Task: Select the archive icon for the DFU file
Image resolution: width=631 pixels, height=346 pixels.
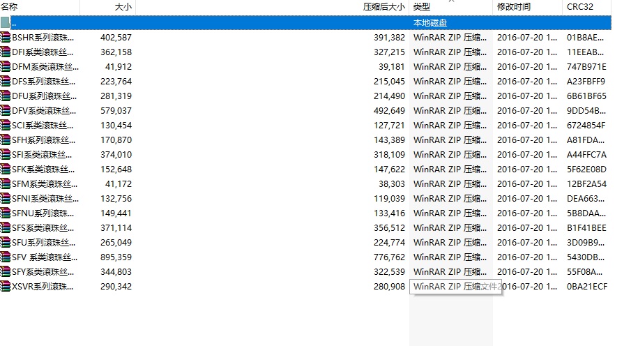Action: 6,96
